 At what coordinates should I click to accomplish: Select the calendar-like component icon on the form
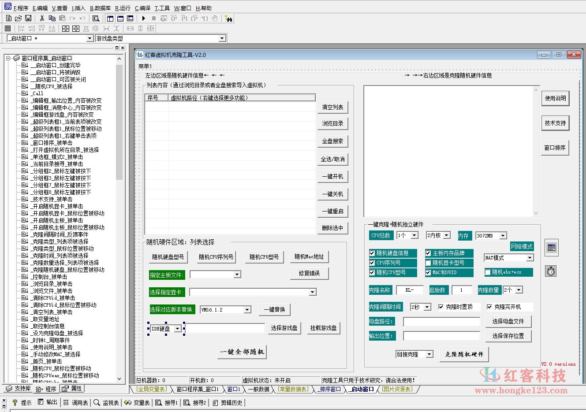point(551,248)
